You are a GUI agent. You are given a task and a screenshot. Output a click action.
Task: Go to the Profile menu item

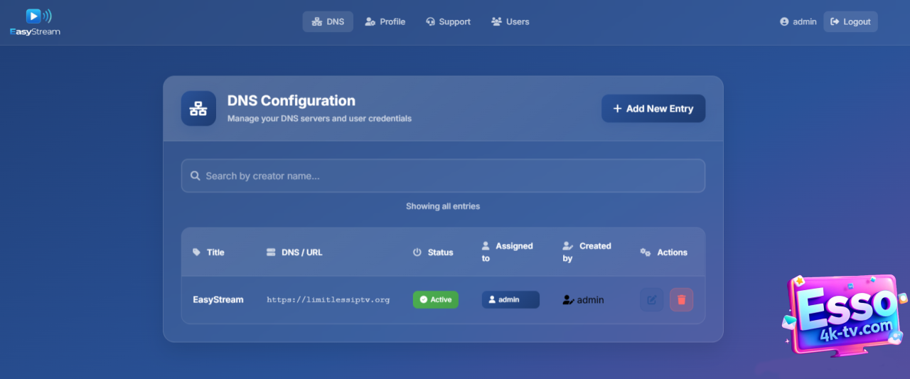click(385, 22)
